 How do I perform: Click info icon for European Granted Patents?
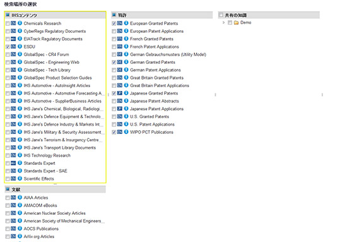tap(126, 23)
